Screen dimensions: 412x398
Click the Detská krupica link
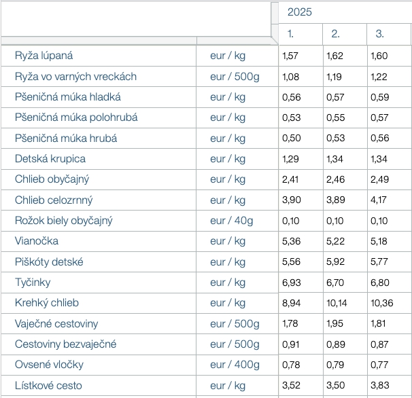tap(50, 159)
